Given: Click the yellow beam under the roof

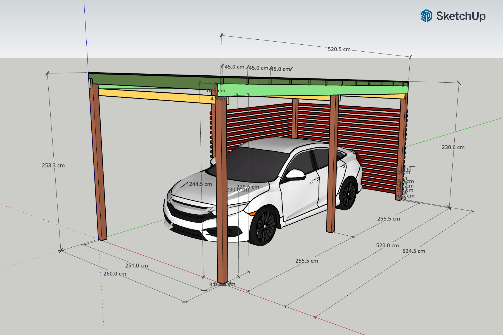Looking at the screenshot, I should 154,95.
